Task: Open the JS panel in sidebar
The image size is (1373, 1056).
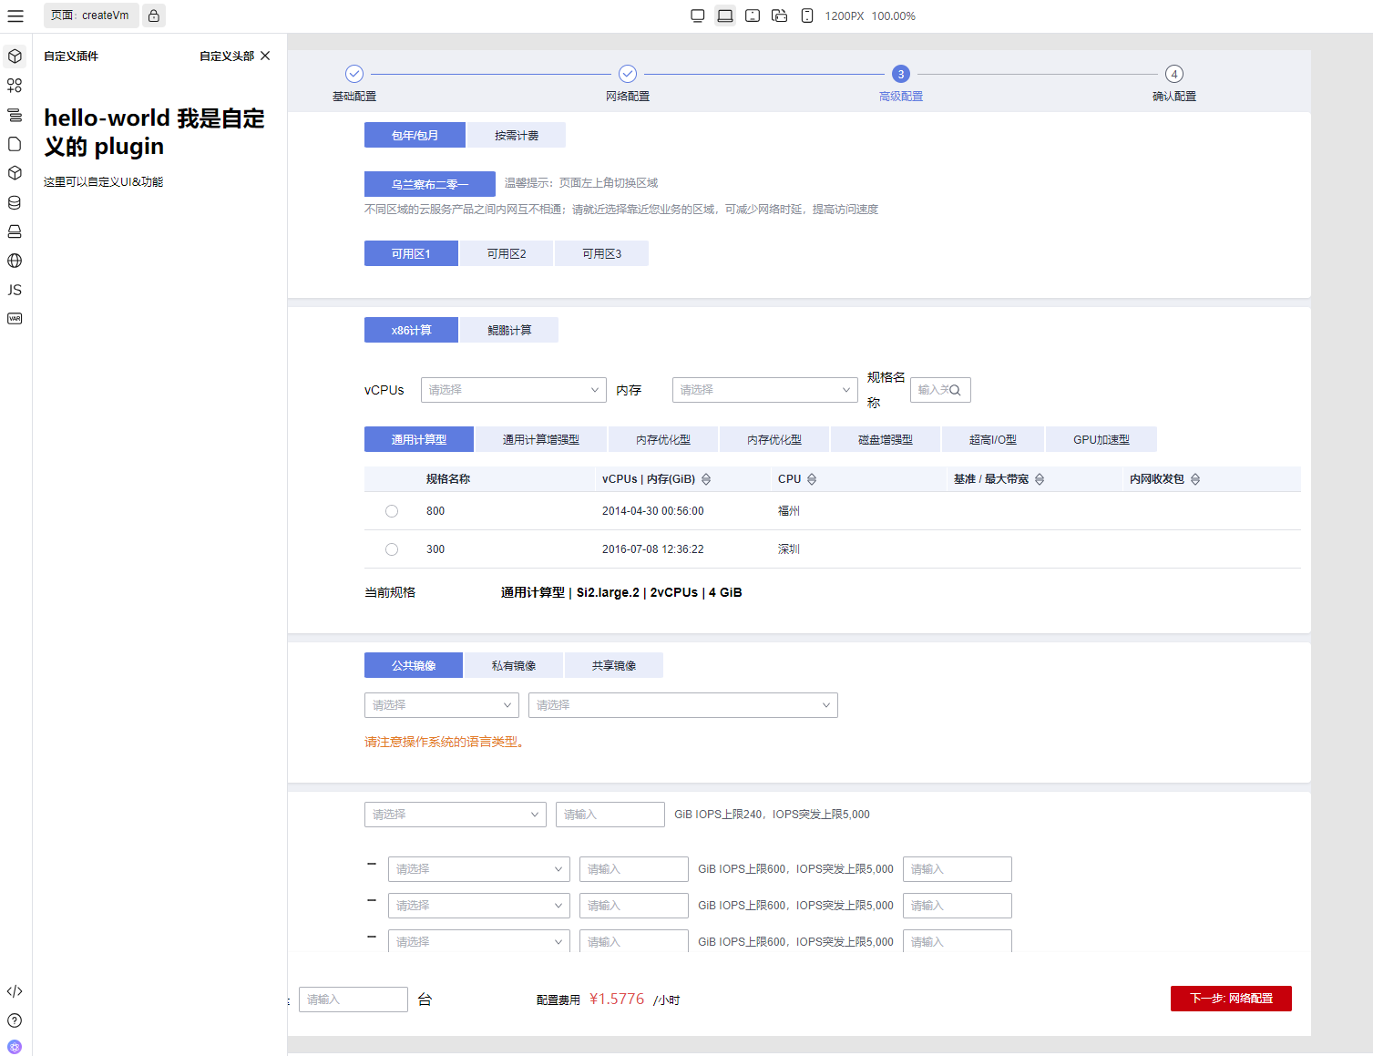Action: click(15, 290)
